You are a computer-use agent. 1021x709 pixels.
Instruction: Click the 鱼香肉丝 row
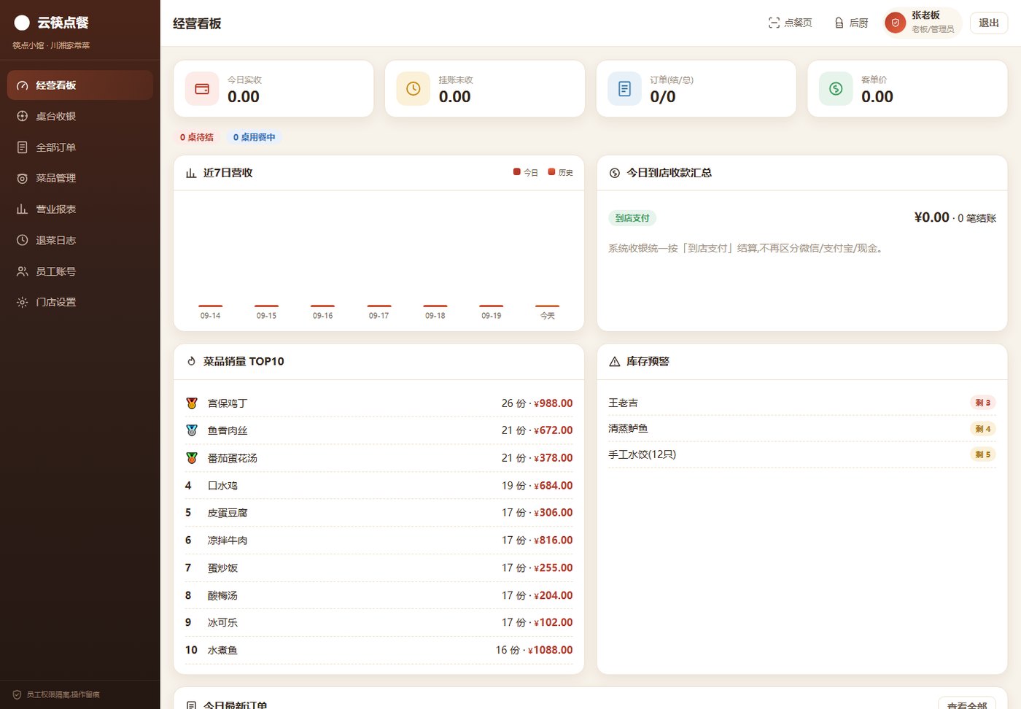pos(378,430)
